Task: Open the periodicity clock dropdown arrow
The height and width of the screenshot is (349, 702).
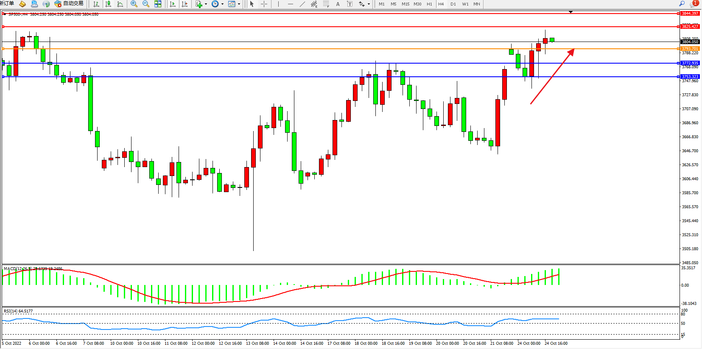Action: [222, 4]
